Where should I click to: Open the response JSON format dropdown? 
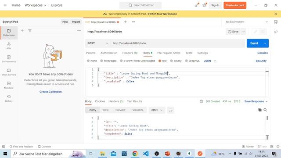(157, 110)
